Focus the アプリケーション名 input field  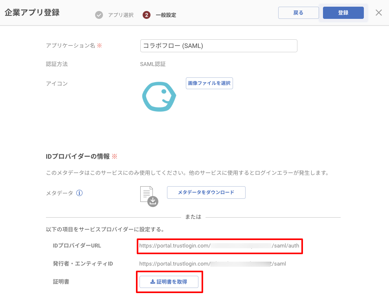point(218,46)
